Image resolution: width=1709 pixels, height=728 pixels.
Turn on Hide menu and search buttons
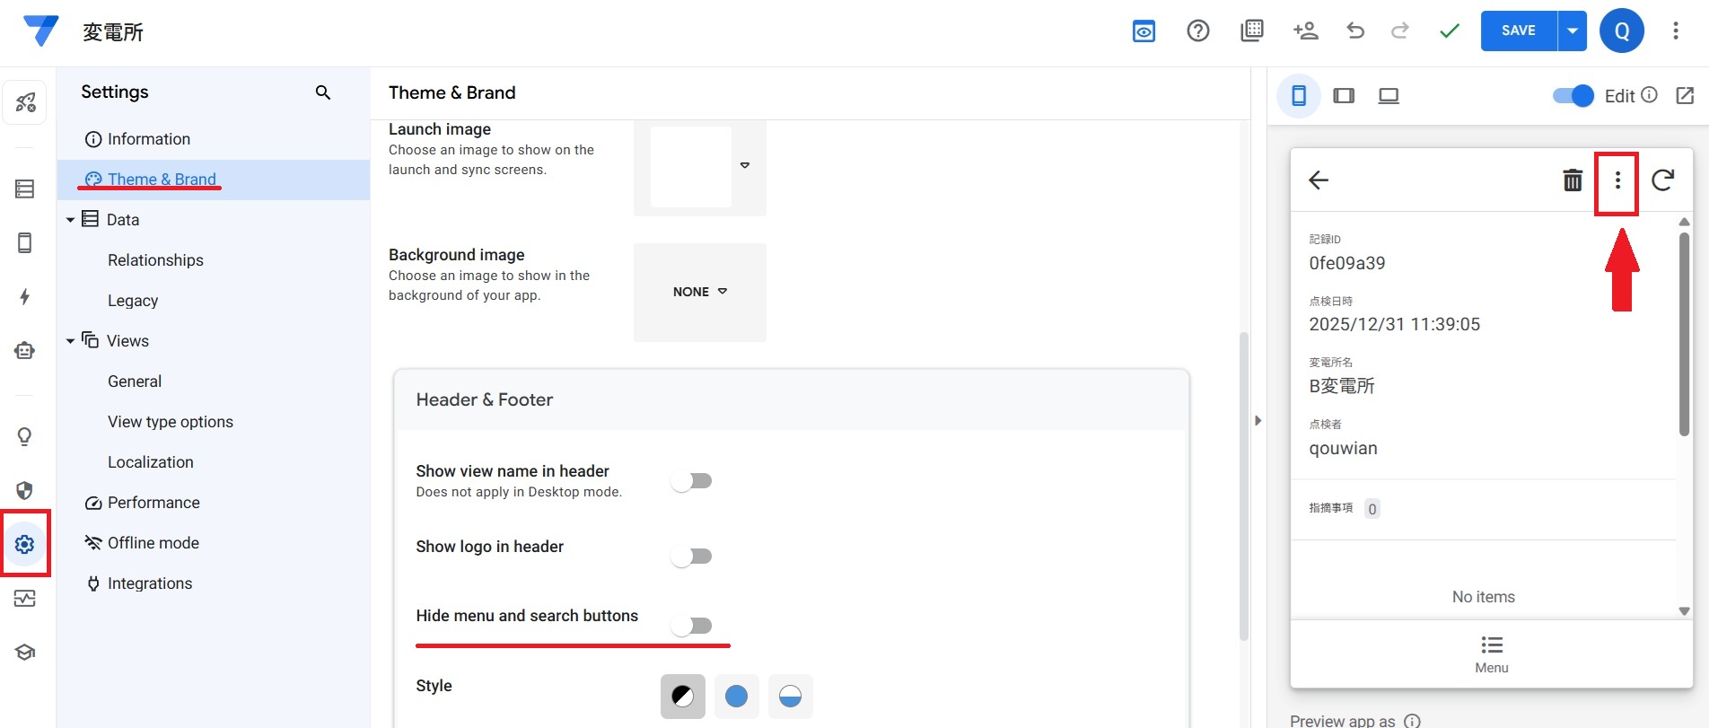coord(691,626)
